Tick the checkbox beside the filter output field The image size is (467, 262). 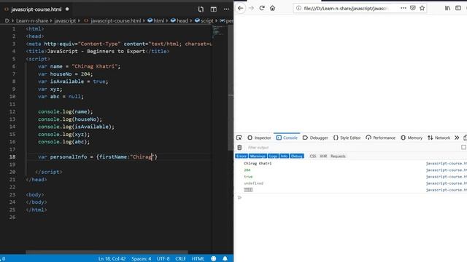[463, 147]
